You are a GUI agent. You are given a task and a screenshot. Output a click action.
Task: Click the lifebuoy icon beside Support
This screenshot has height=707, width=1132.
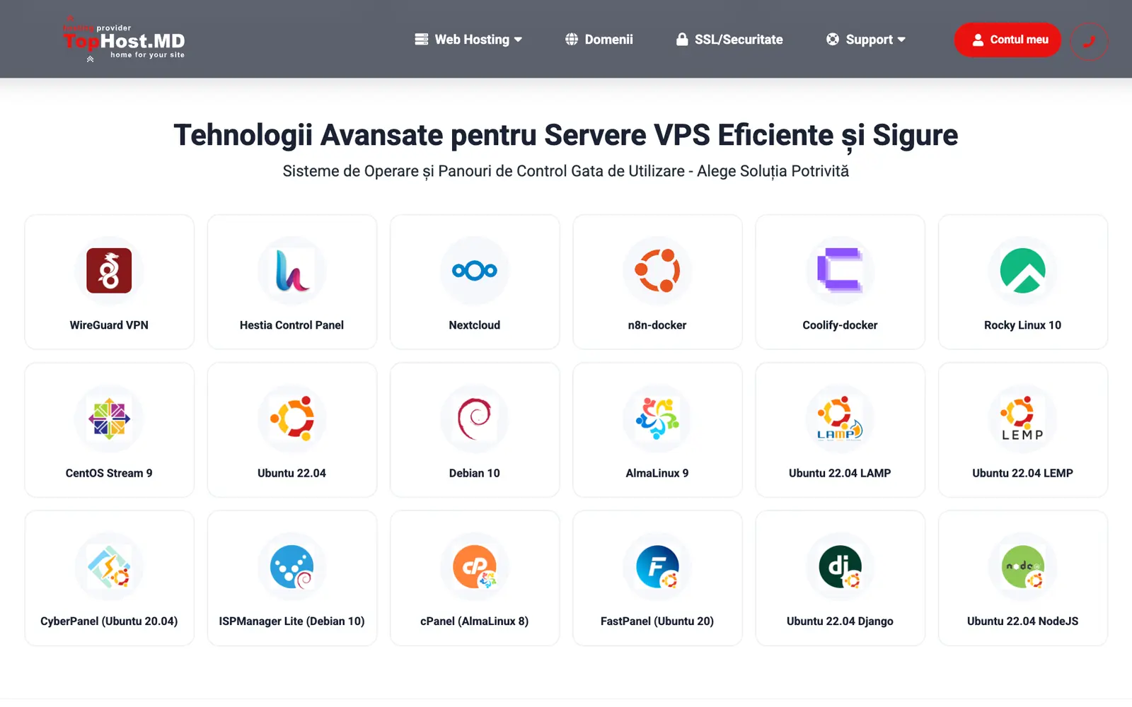[x=833, y=40]
